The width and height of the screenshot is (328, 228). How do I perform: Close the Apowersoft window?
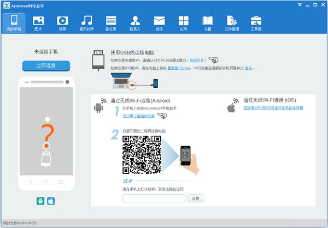click(x=323, y=5)
